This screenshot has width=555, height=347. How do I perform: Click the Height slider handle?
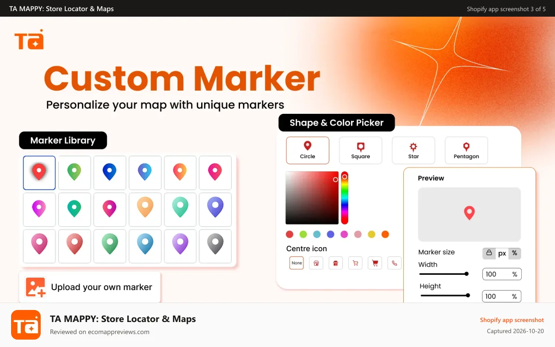468,295
